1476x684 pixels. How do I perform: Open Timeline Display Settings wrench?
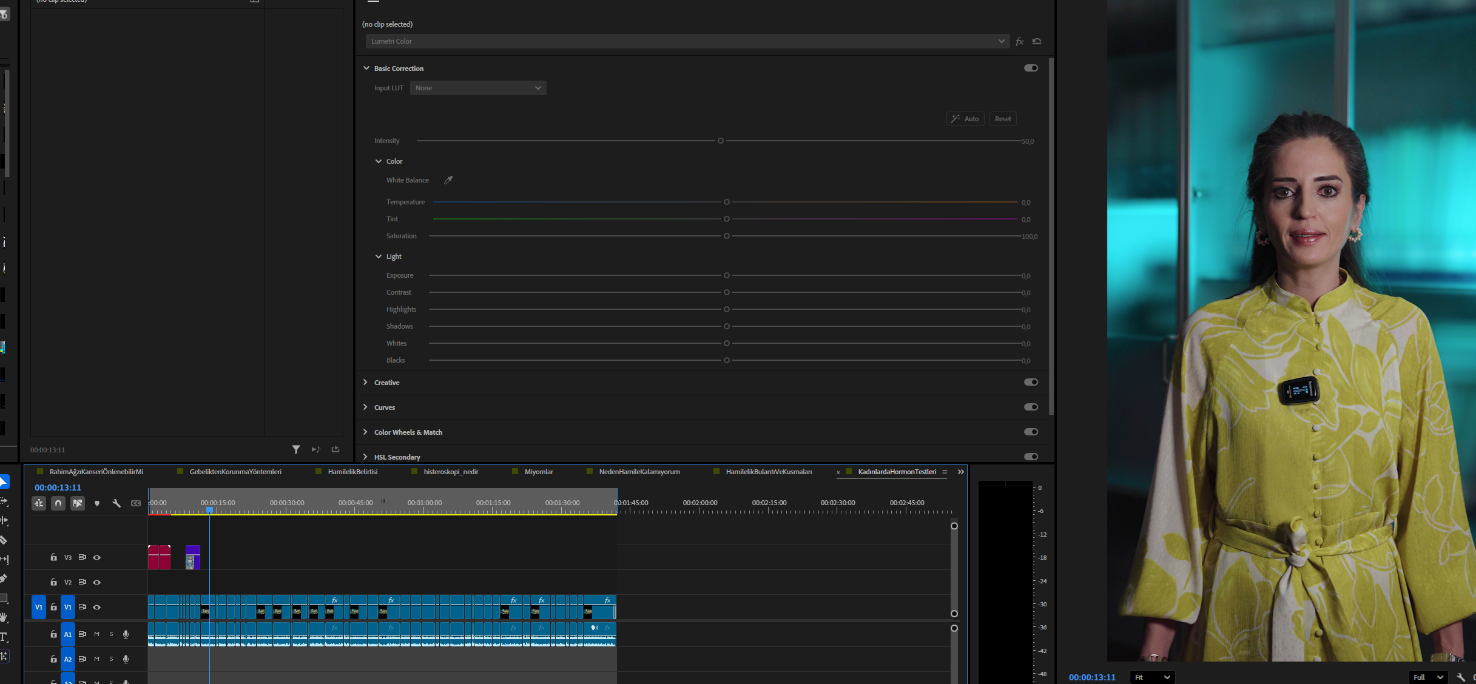pos(116,503)
